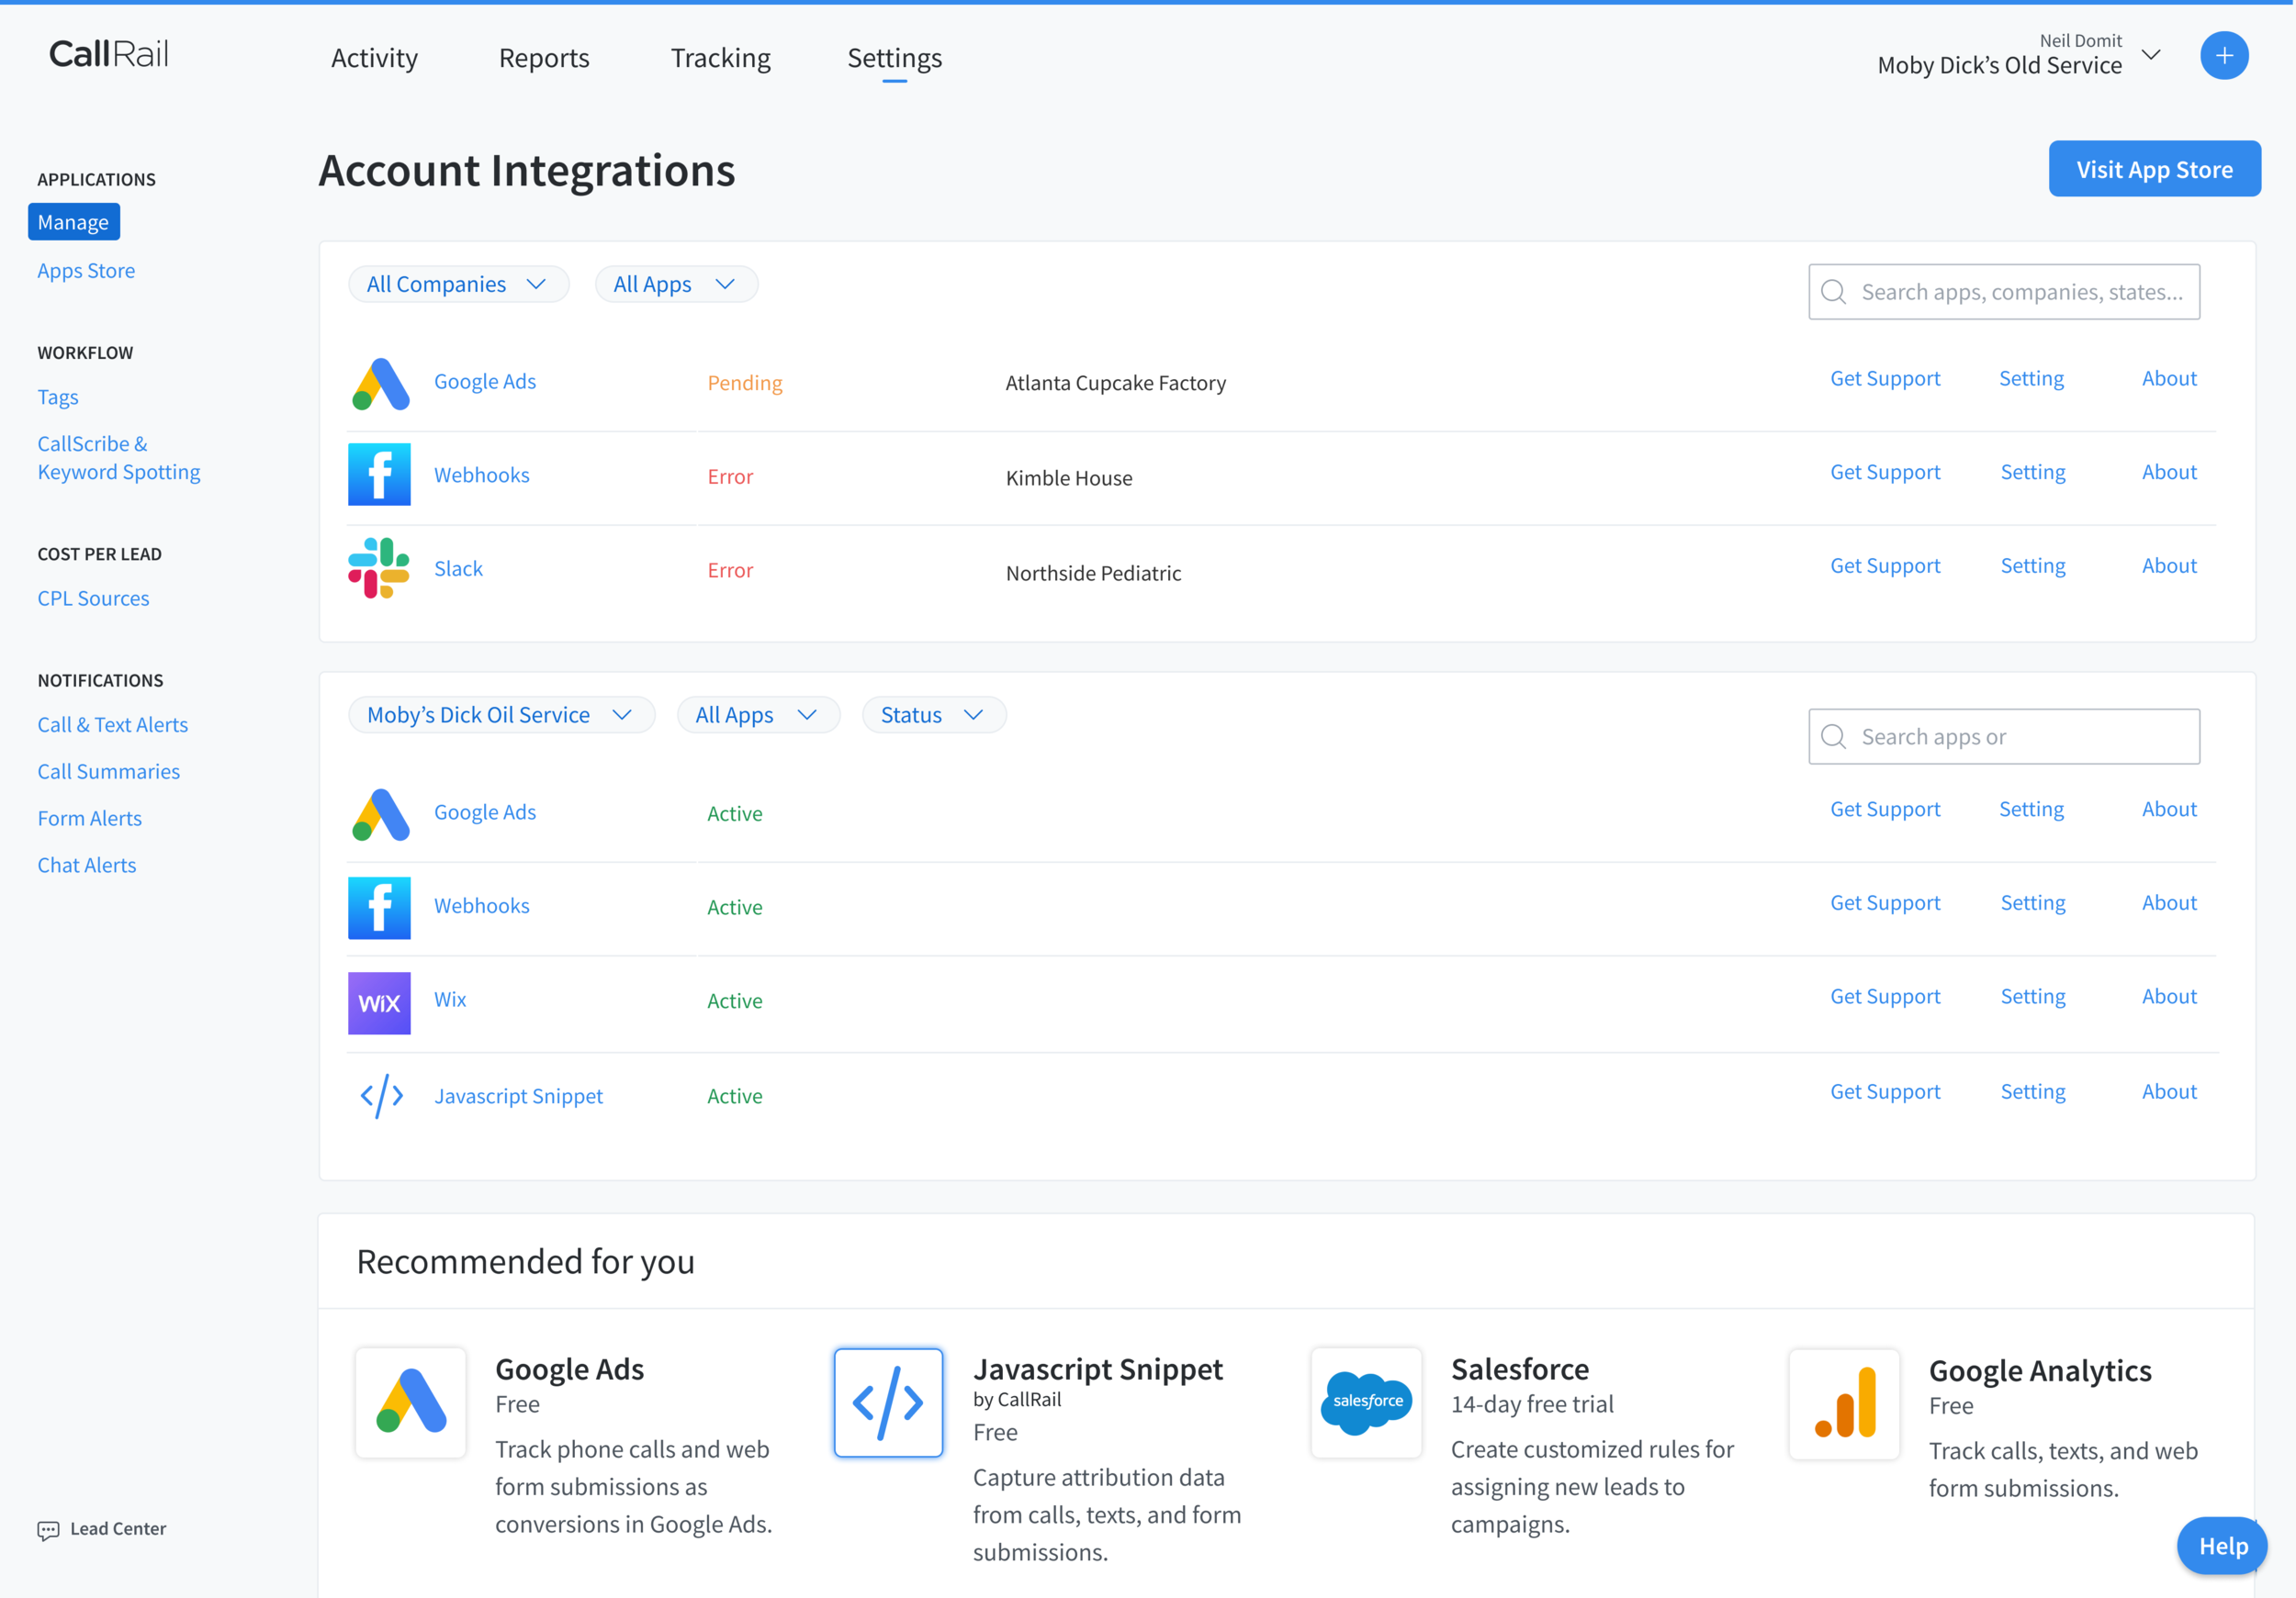Open Apps Store in sidebar

(x=86, y=271)
